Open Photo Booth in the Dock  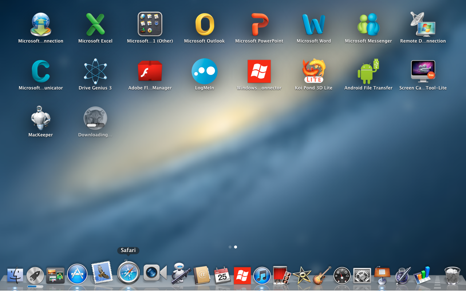[282, 275]
